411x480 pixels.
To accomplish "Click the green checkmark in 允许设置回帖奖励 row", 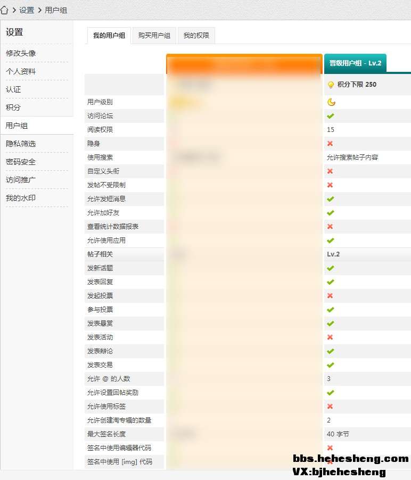I will pyautogui.click(x=330, y=393).
